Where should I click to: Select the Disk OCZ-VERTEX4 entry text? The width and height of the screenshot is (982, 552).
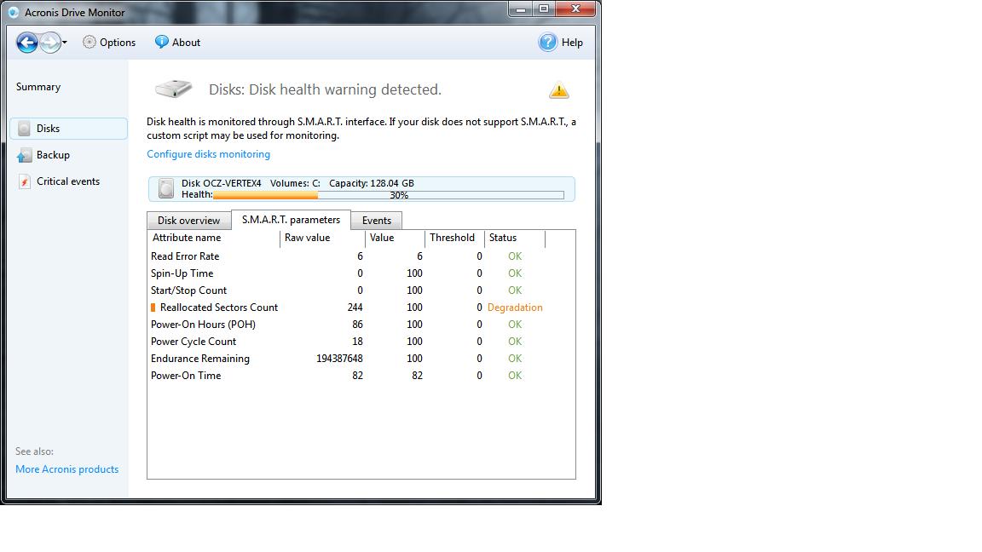click(221, 183)
